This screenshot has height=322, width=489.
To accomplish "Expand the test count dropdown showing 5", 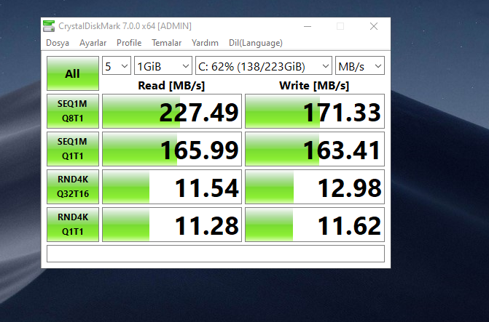I will (x=117, y=65).
